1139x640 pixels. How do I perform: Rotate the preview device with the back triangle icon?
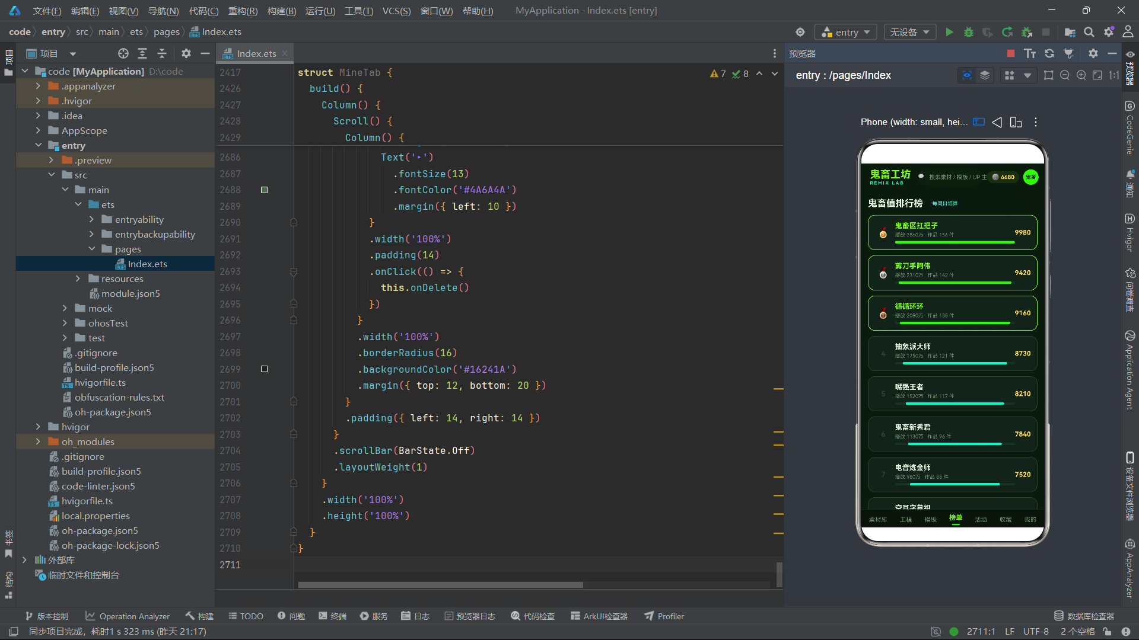pos(997,122)
